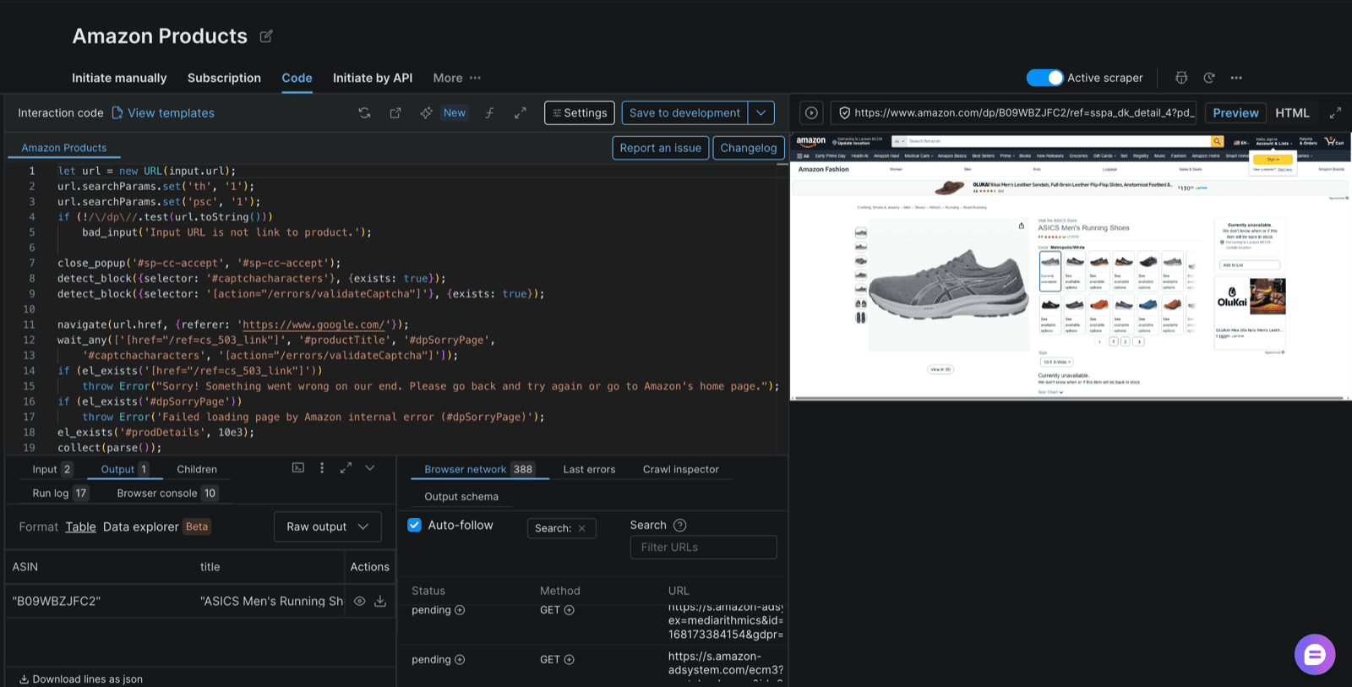Toggle the Active scraper switch
Screen dimensions: 1352x687
(x=1044, y=78)
